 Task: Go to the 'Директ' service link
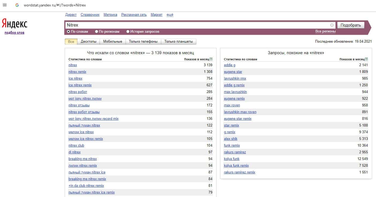(x=71, y=15)
